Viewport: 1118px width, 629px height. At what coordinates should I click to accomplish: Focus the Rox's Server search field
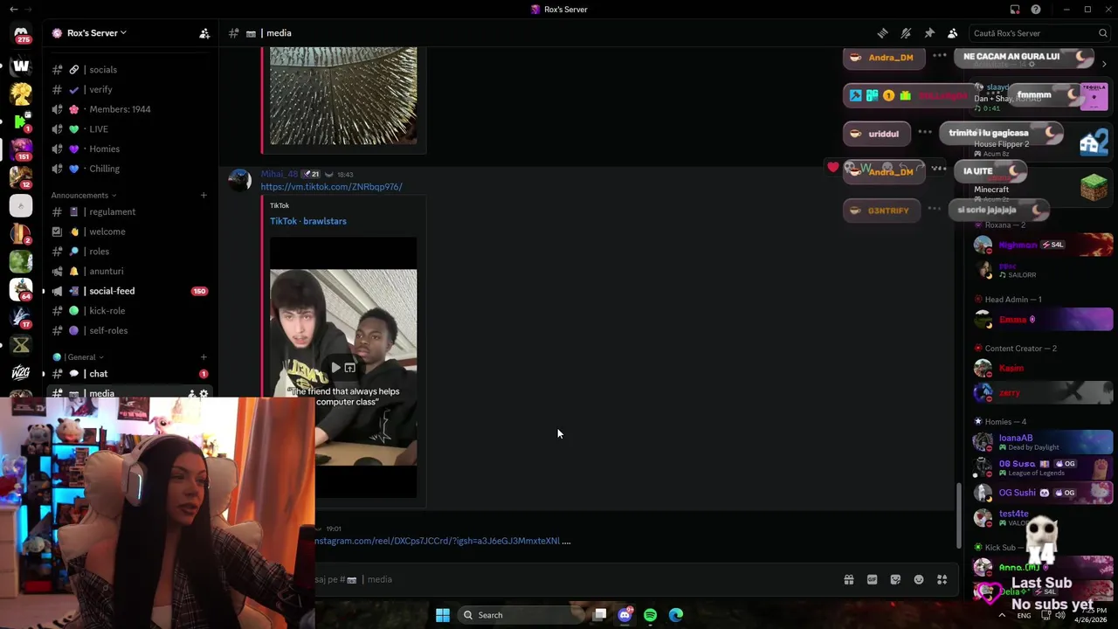tap(1039, 33)
